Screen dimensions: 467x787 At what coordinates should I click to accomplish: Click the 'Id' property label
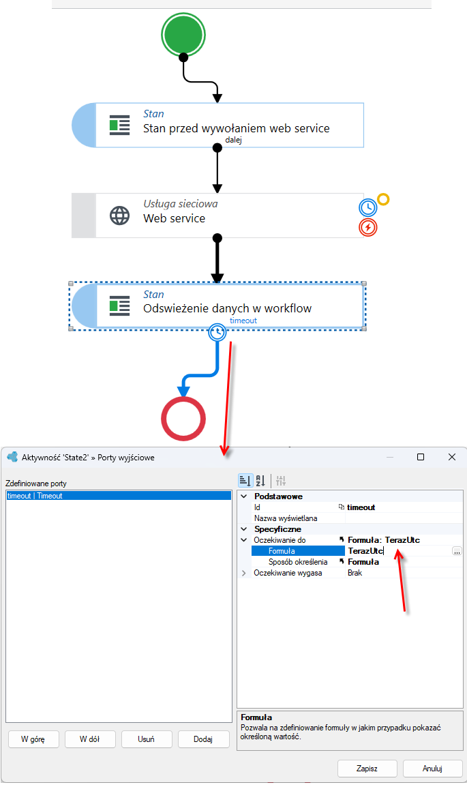point(257,507)
